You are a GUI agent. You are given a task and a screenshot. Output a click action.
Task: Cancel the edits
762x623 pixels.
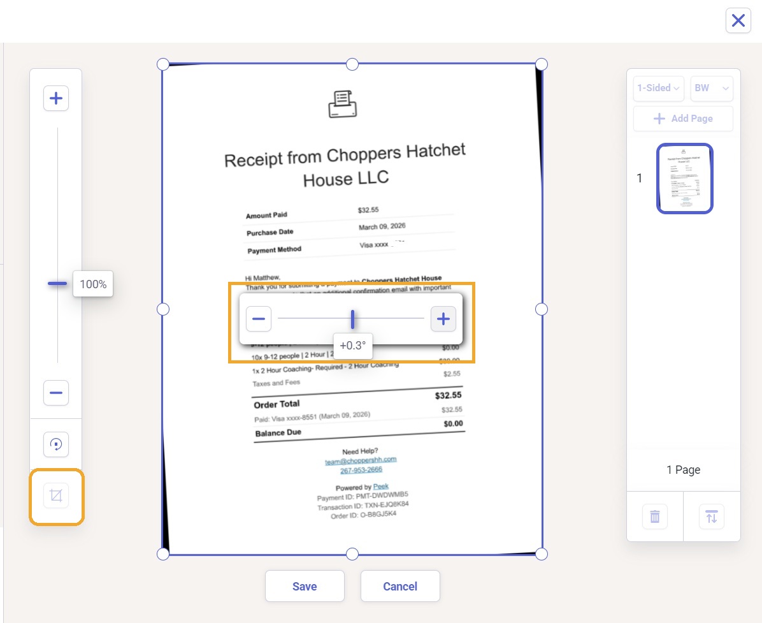coord(400,586)
